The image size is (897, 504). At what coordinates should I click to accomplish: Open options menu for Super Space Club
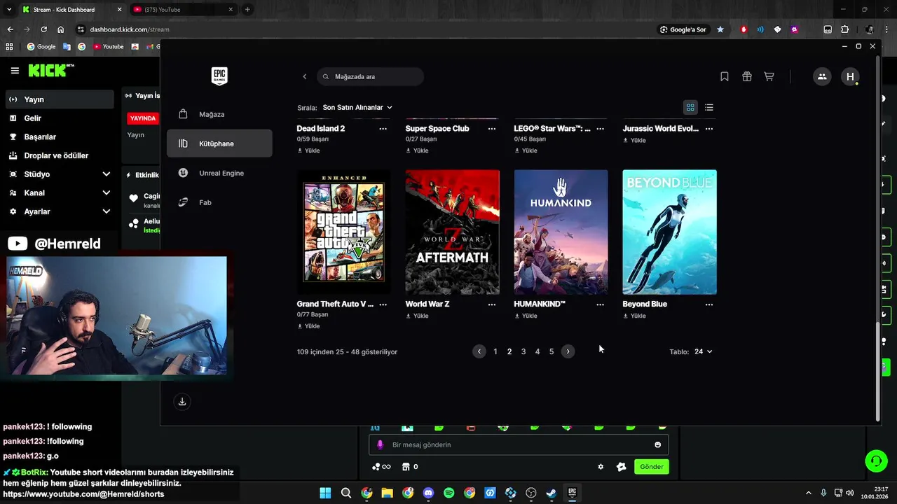pos(491,129)
